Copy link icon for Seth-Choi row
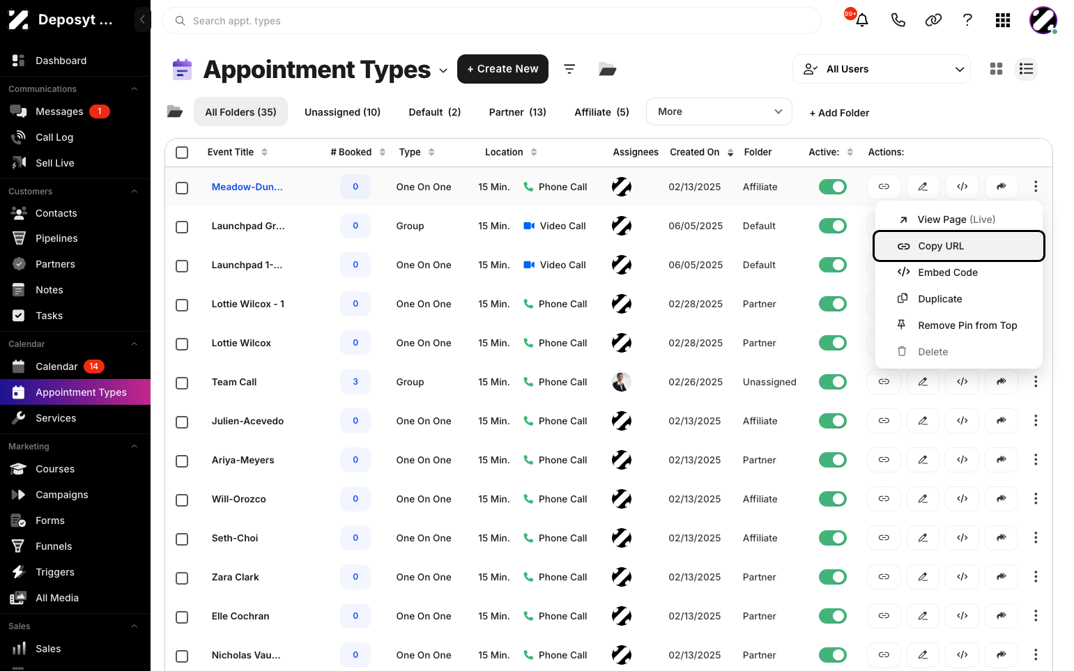1074x671 pixels. [x=884, y=538]
